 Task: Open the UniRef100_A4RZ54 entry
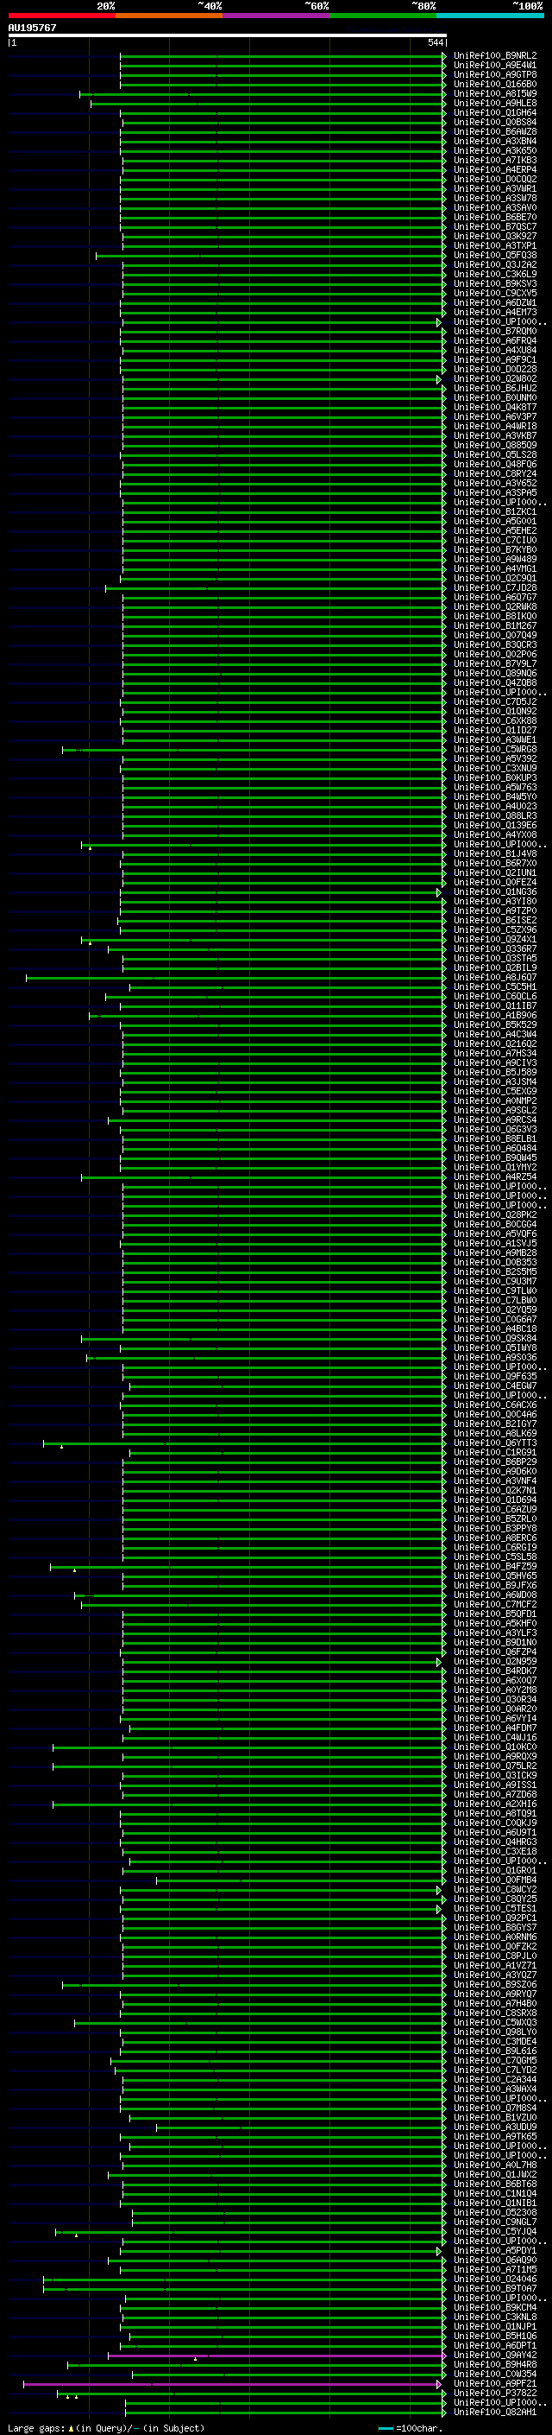click(494, 1176)
